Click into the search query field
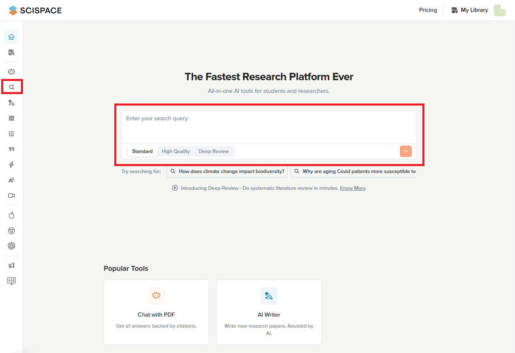Viewport: 515px width, 353px height. tap(268, 127)
